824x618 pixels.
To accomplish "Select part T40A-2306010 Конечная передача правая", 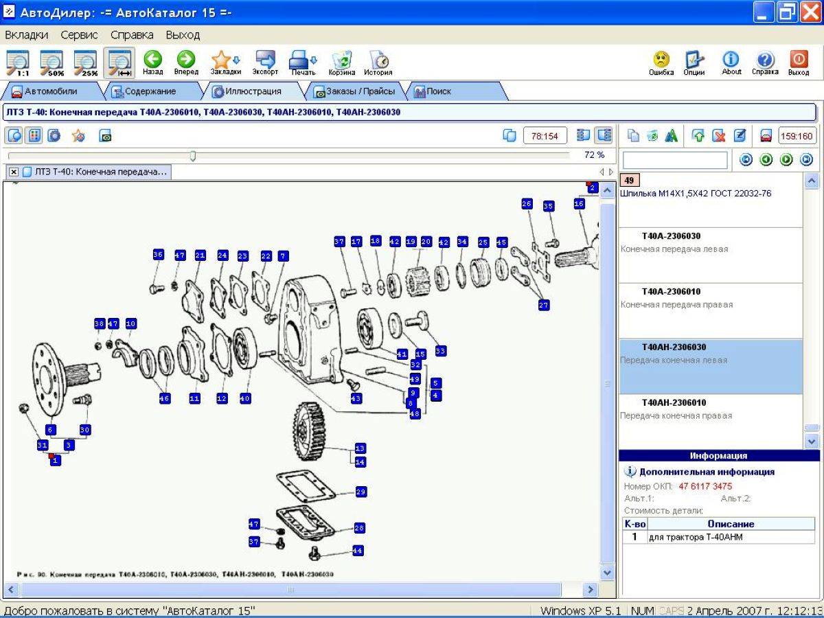I will [x=710, y=311].
